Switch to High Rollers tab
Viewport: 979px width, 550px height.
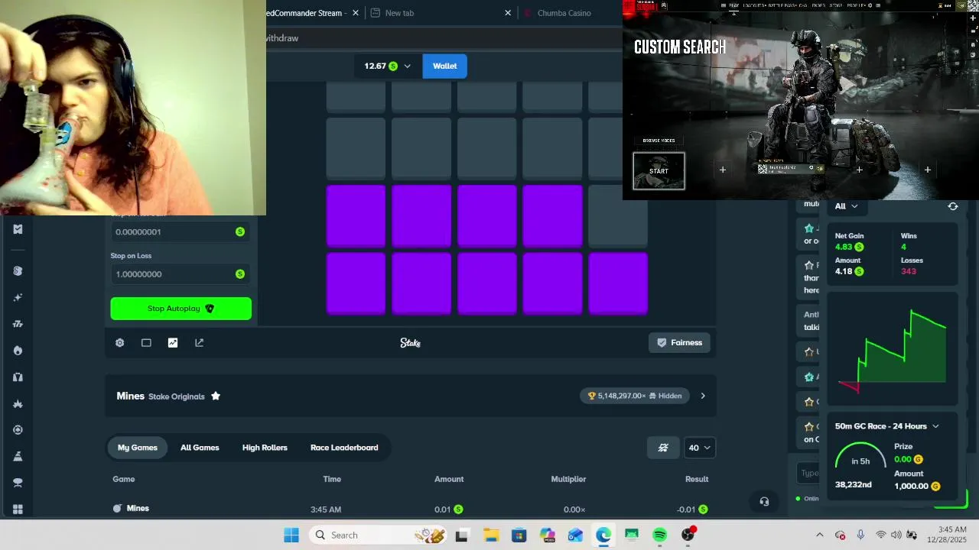[265, 448]
